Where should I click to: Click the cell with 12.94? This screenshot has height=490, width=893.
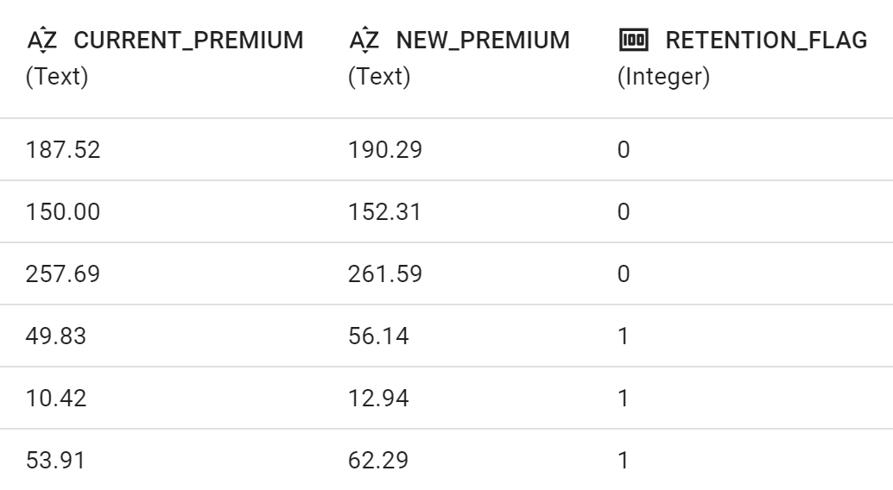(x=379, y=398)
